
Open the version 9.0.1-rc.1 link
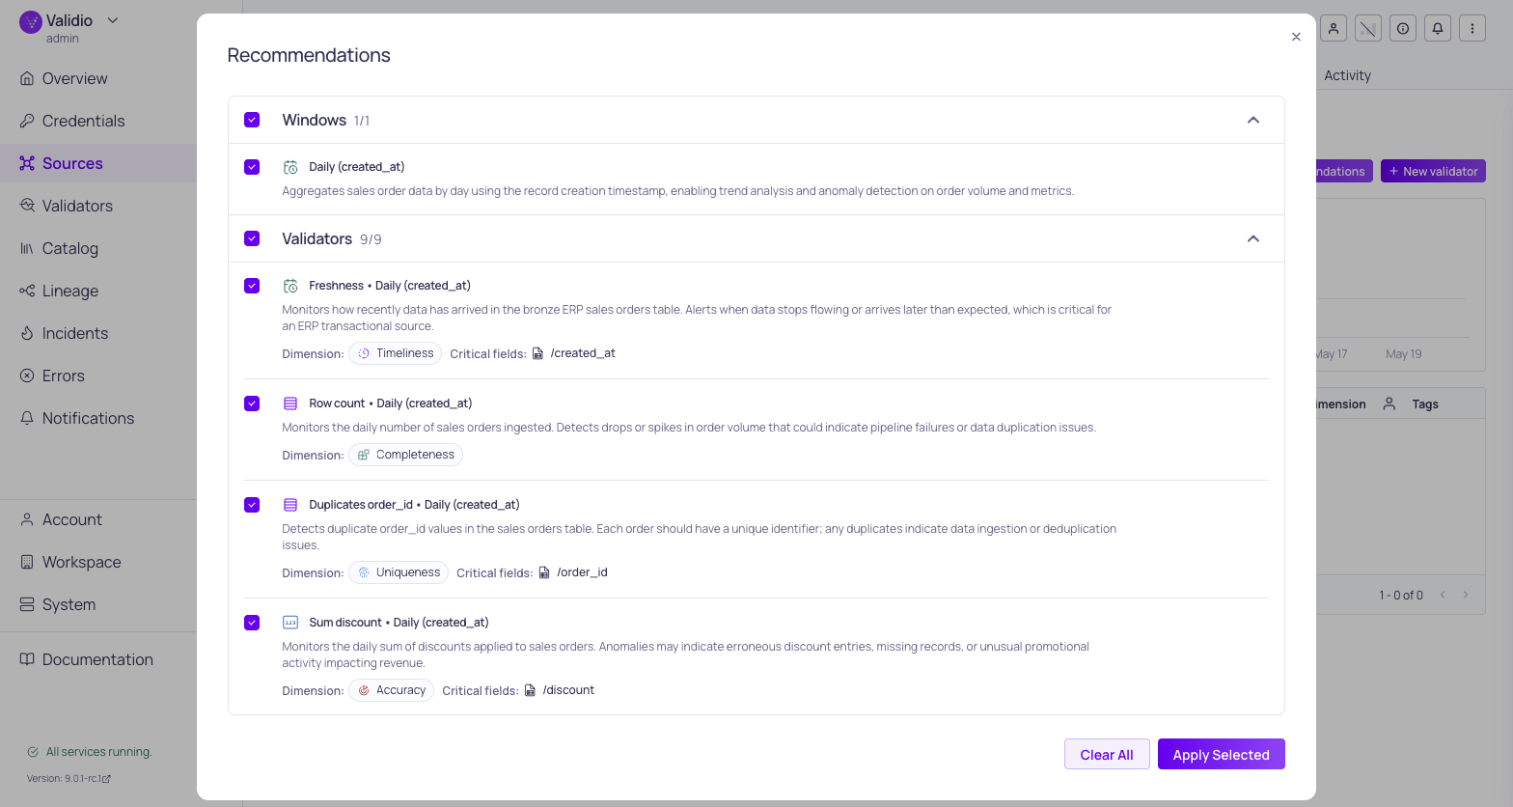pyautogui.click(x=69, y=778)
